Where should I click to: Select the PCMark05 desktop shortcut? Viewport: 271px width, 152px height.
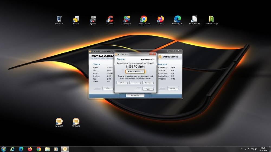click(59, 123)
